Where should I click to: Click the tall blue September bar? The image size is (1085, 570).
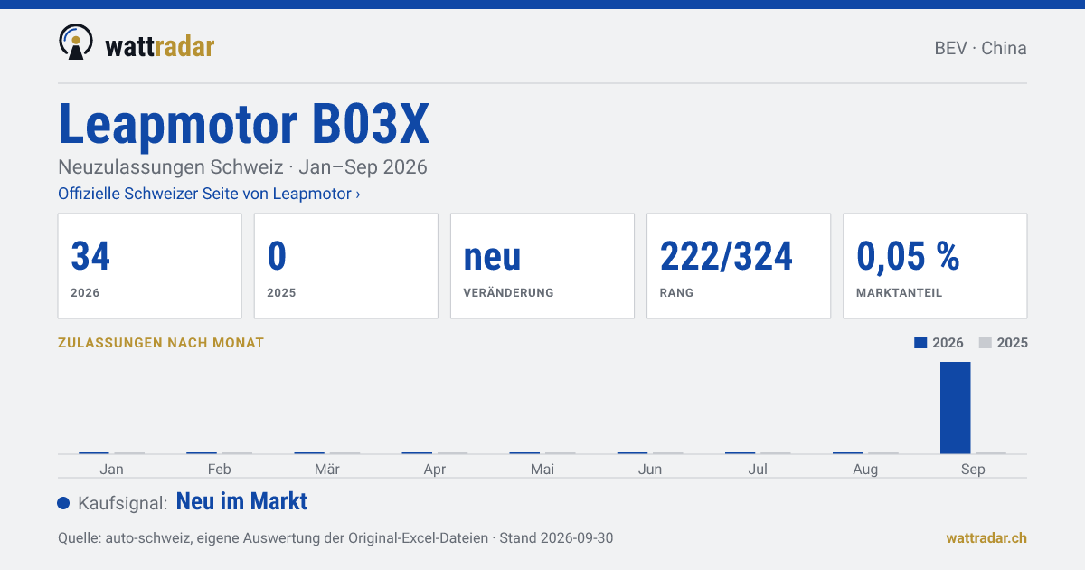(956, 407)
